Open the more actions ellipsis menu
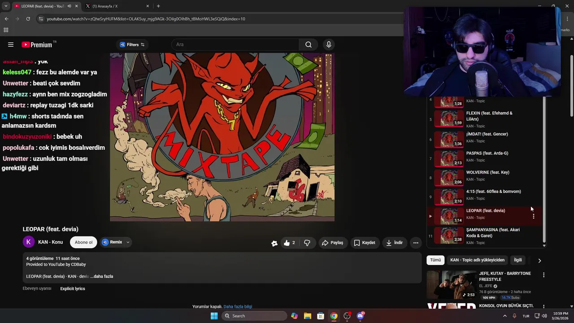Viewport: 574px width, 323px height. pyautogui.click(x=416, y=243)
